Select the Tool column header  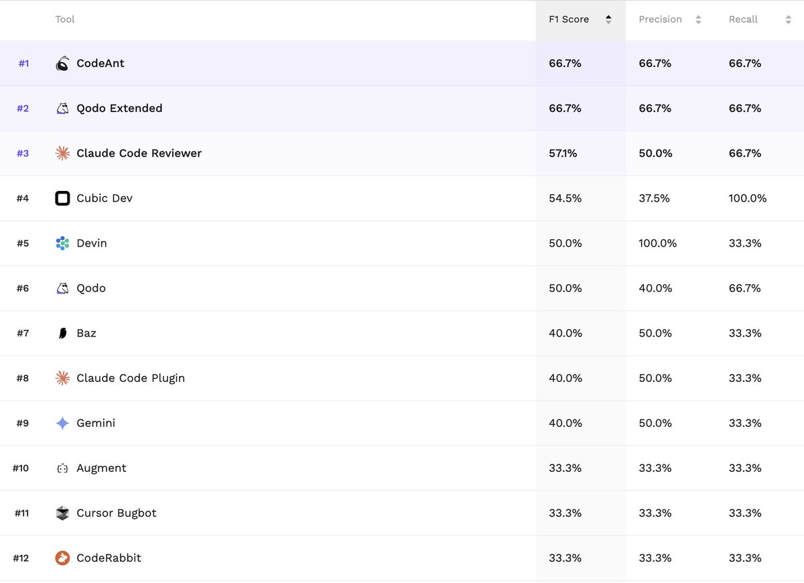tap(65, 19)
